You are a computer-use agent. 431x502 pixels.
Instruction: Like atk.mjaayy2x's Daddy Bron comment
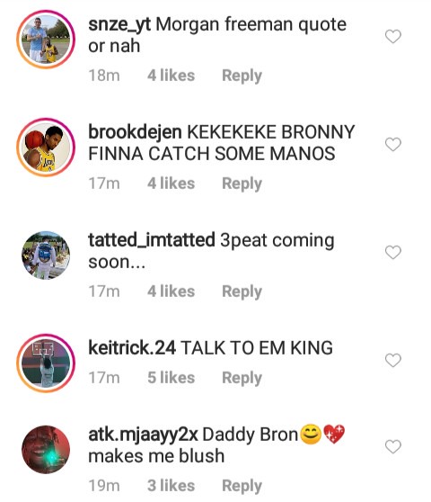(x=392, y=446)
